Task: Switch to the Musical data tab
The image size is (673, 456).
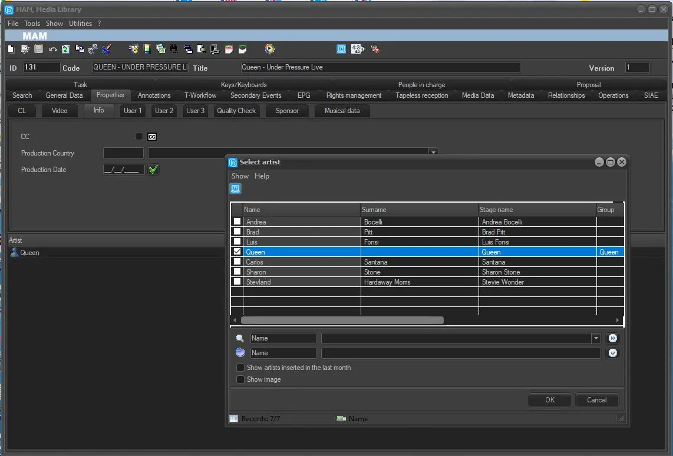Action: click(342, 111)
